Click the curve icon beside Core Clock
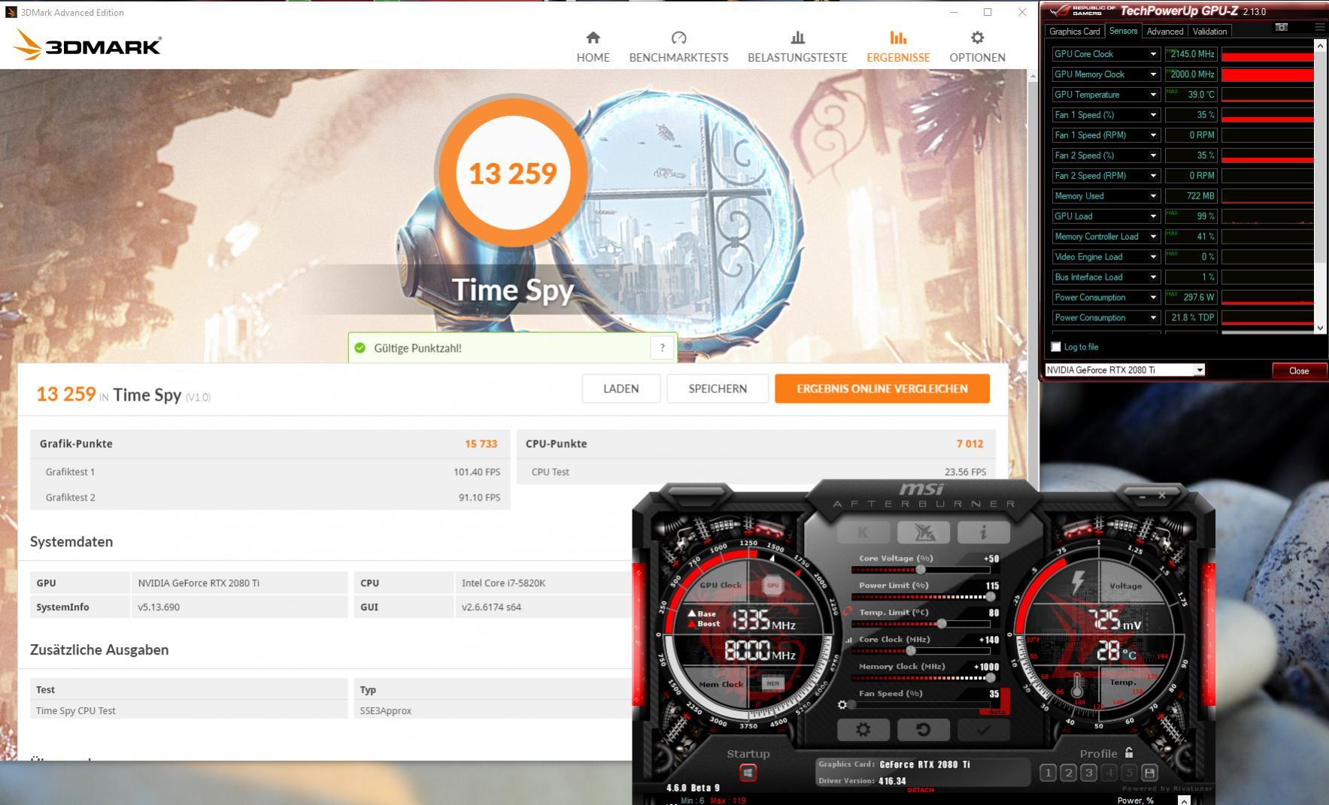Image resolution: width=1329 pixels, height=805 pixels. (849, 640)
